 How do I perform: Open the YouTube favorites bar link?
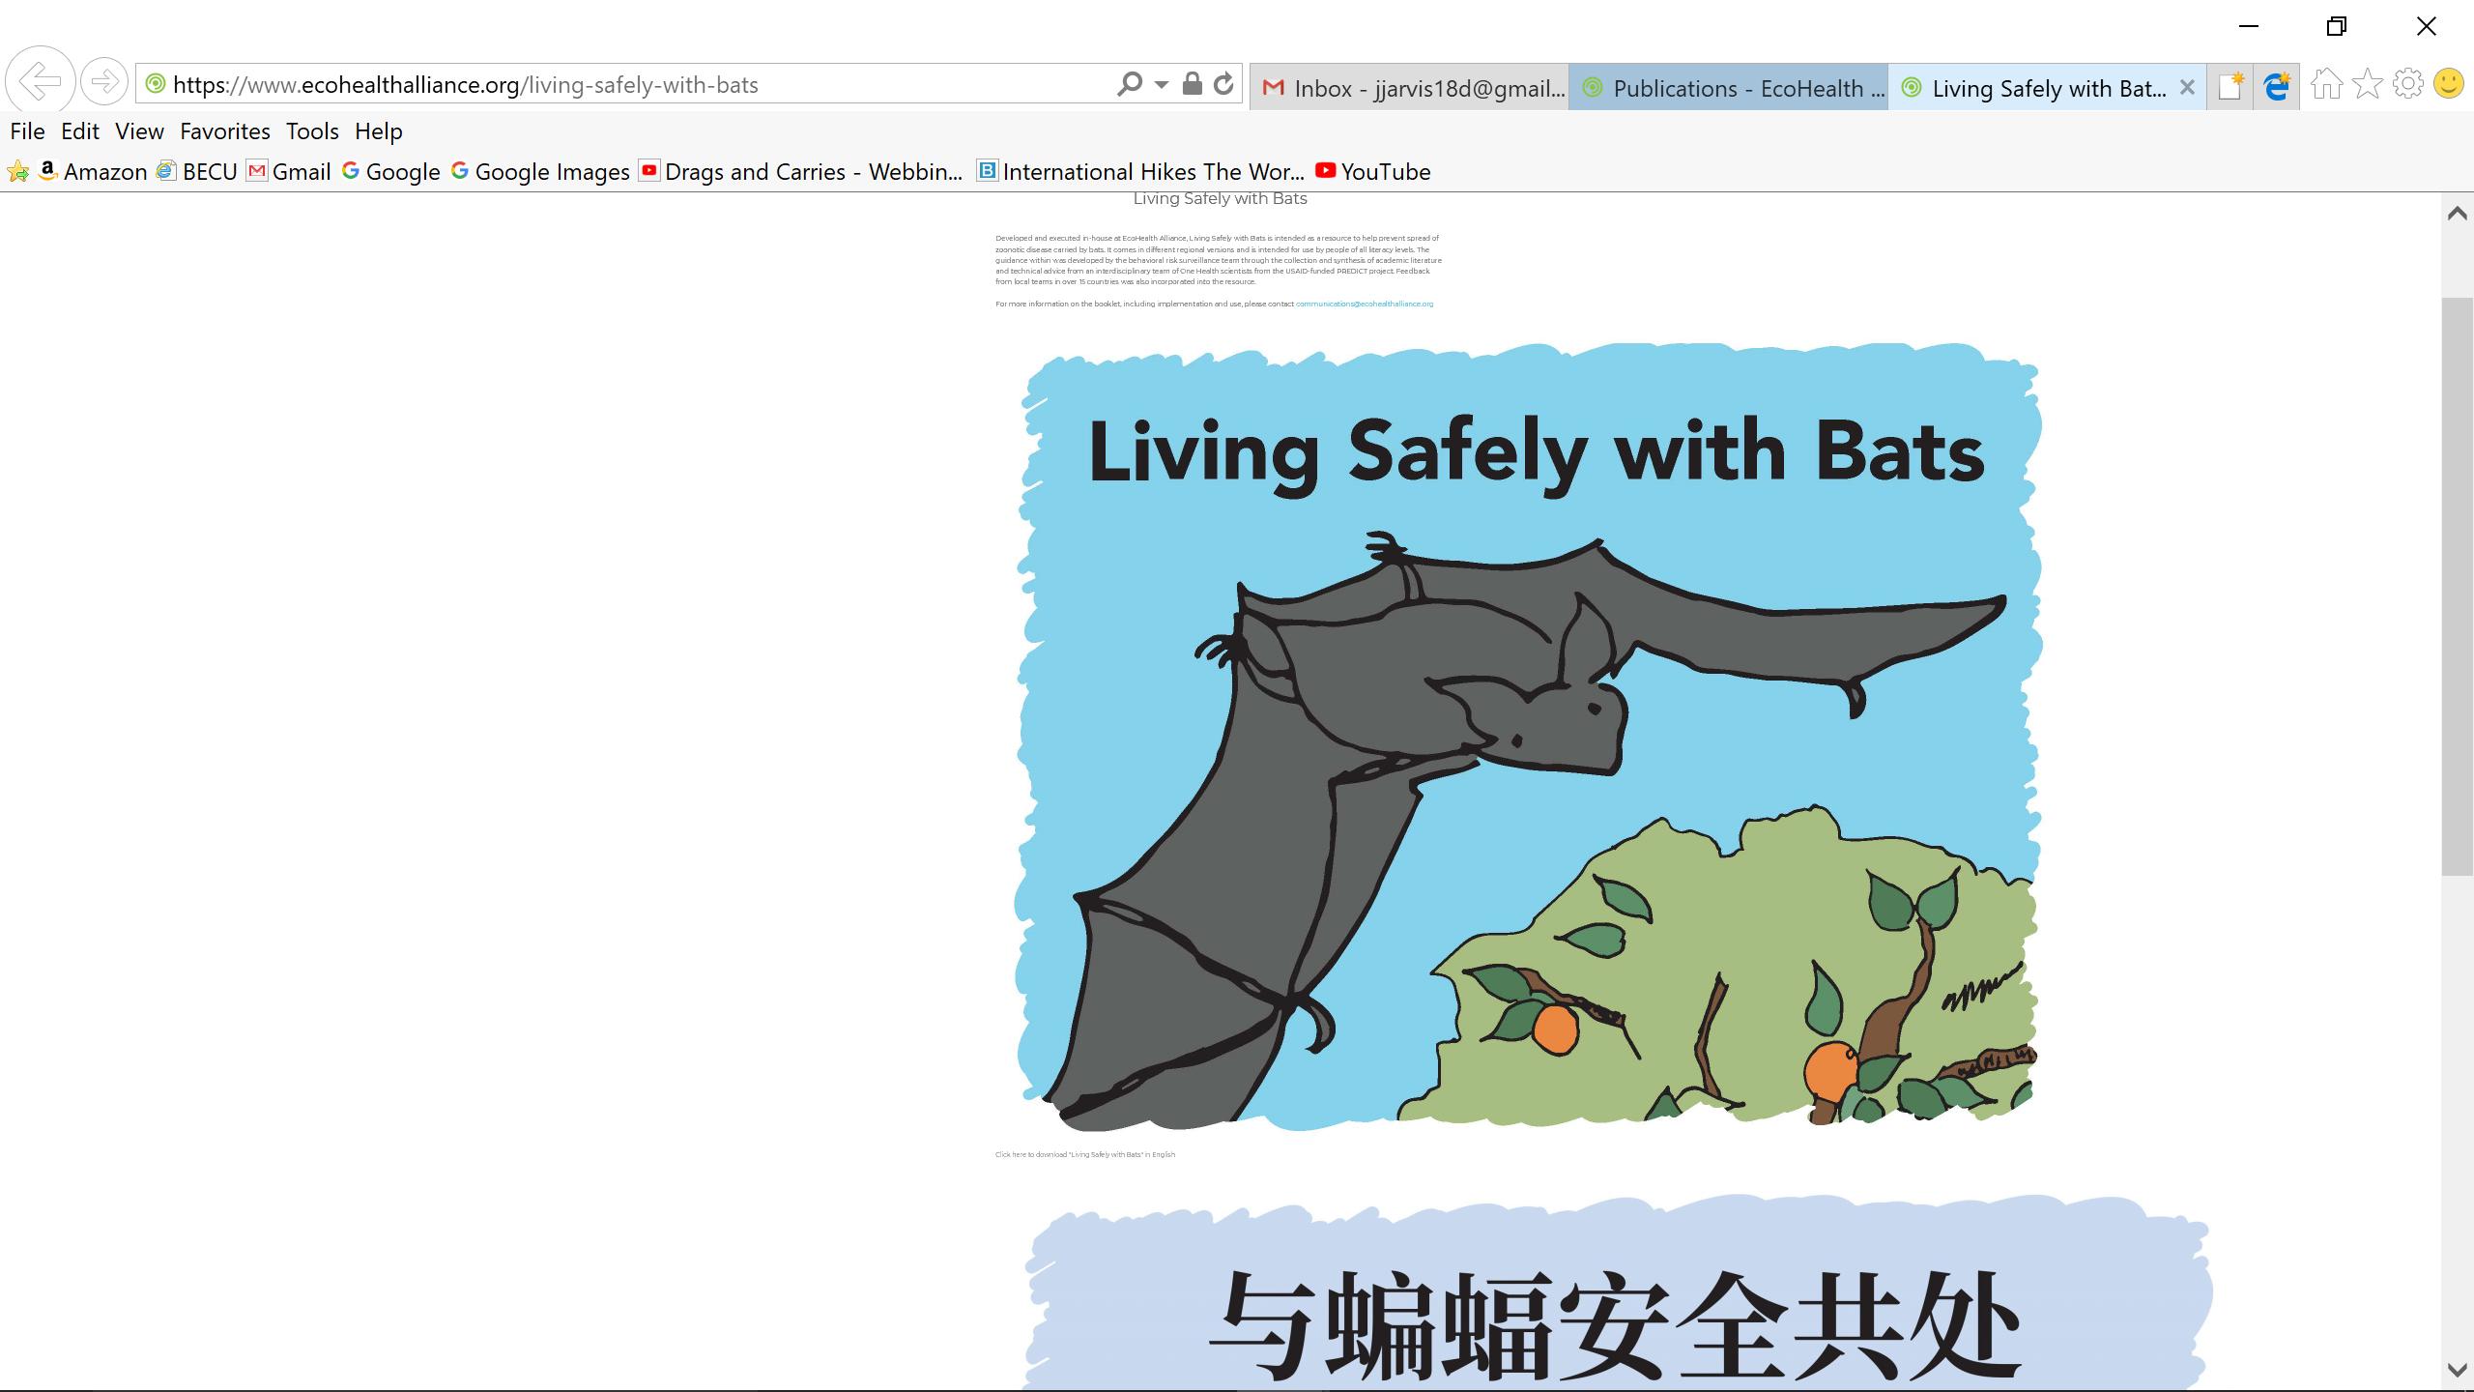pos(1372,172)
